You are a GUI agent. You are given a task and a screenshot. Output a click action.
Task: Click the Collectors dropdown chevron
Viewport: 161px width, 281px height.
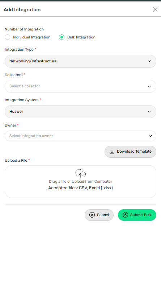pyautogui.click(x=149, y=87)
